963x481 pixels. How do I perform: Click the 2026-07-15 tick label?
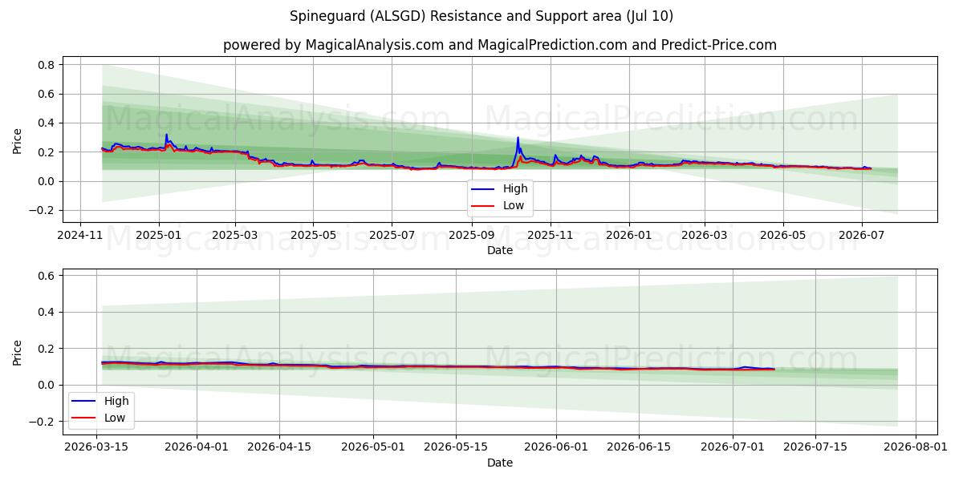815,447
